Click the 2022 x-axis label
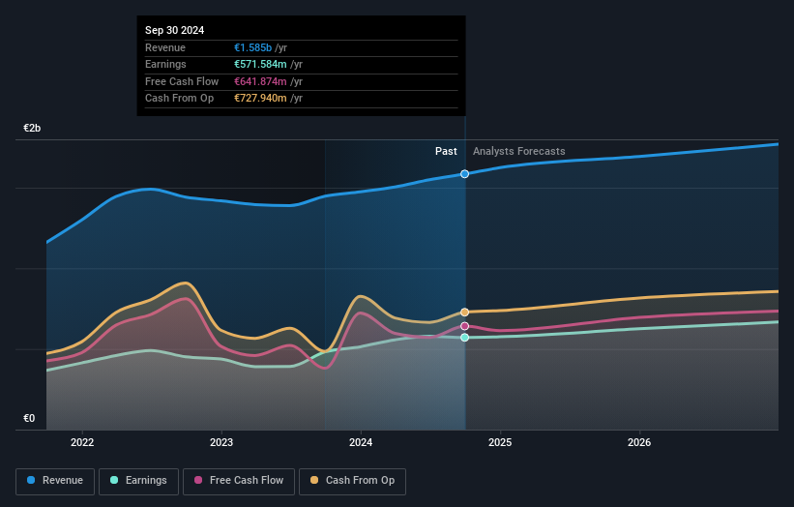 coord(82,443)
